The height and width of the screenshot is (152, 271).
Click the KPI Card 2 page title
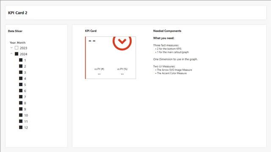[18, 13]
